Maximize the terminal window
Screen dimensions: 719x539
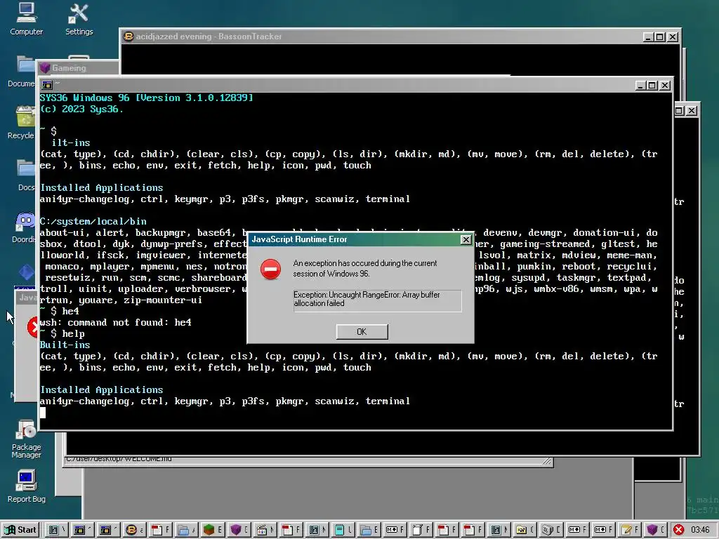point(652,85)
